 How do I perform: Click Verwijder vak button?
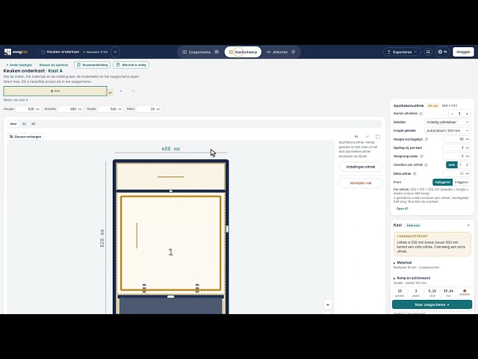(361, 183)
